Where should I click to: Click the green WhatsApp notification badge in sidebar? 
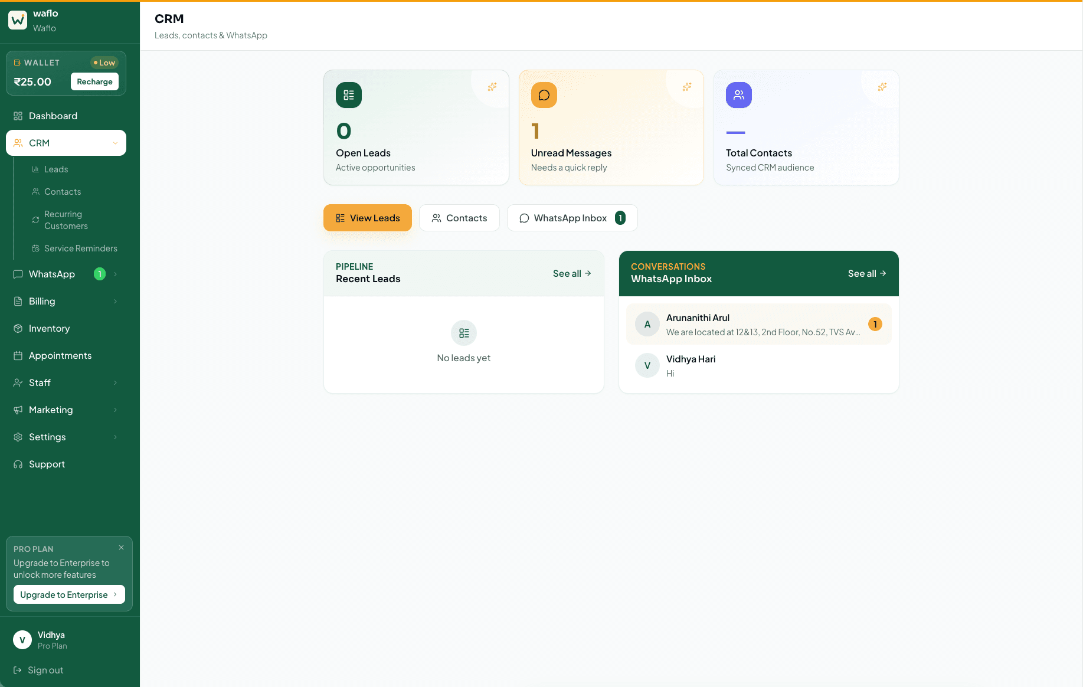tap(100, 274)
